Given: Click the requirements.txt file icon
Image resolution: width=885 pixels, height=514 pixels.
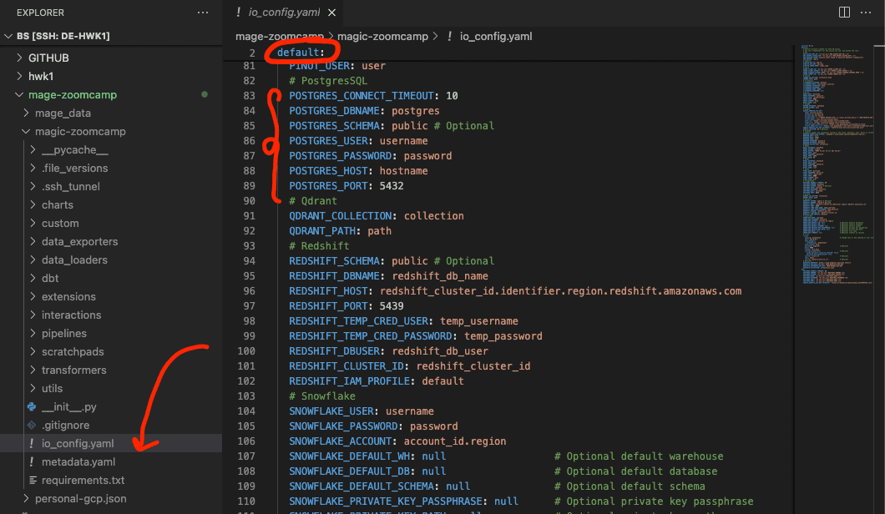Looking at the screenshot, I should point(33,480).
